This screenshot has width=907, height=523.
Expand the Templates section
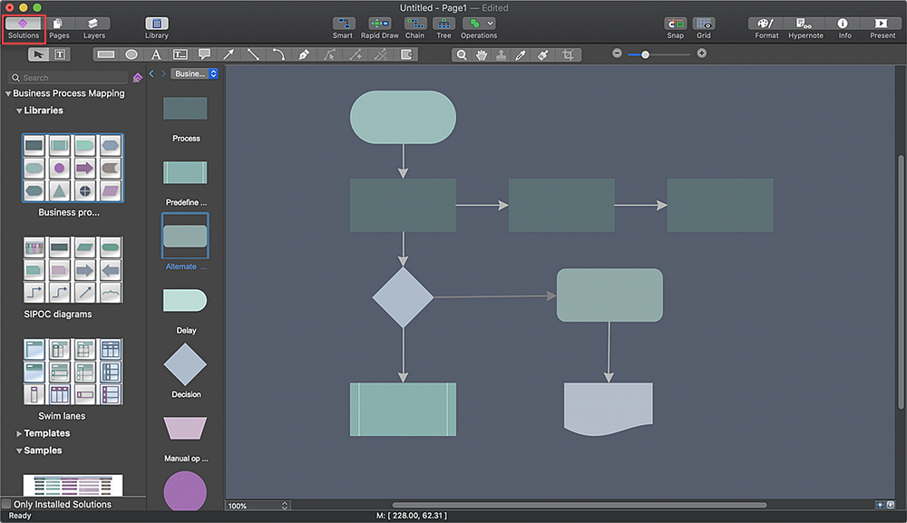[x=20, y=433]
